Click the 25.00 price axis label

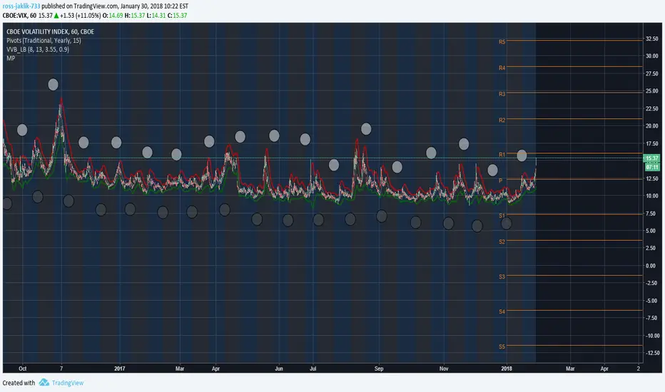pyautogui.click(x=652, y=91)
